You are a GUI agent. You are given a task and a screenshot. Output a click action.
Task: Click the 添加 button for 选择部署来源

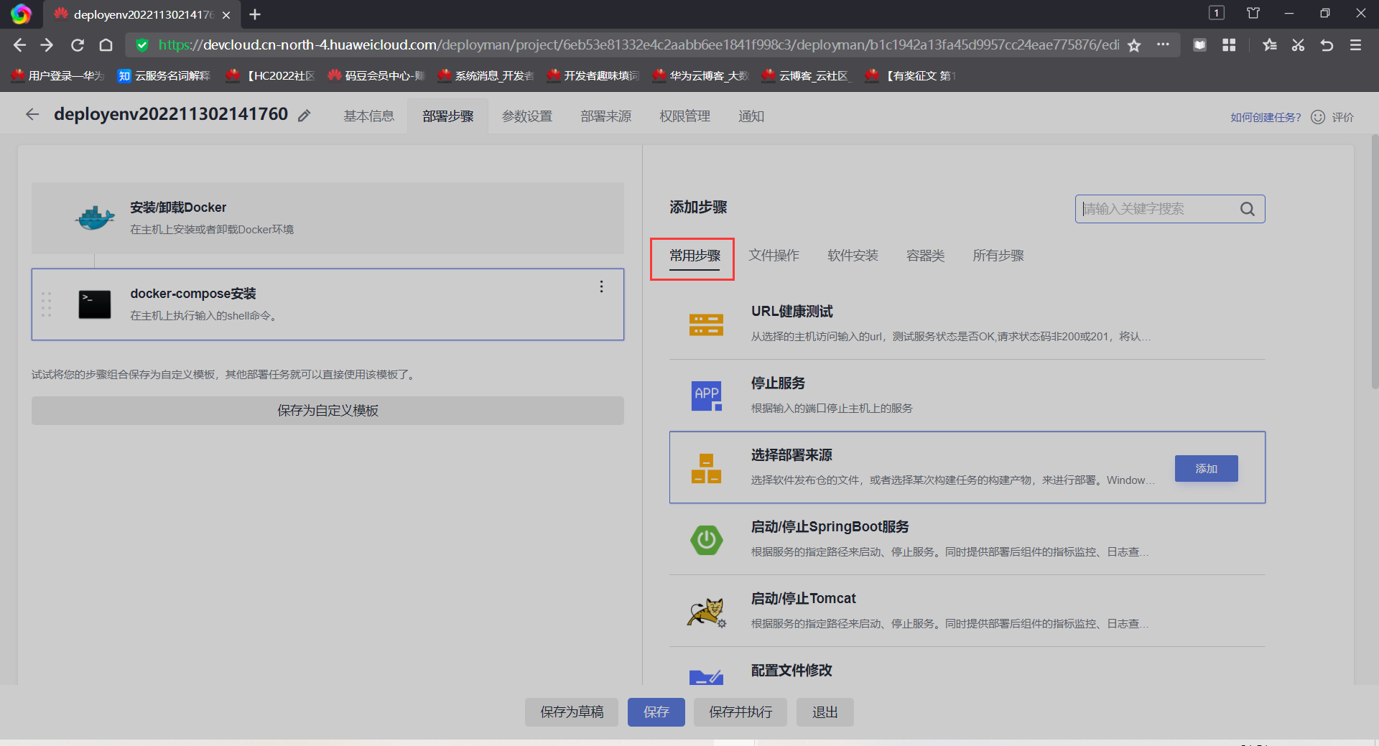(1207, 468)
